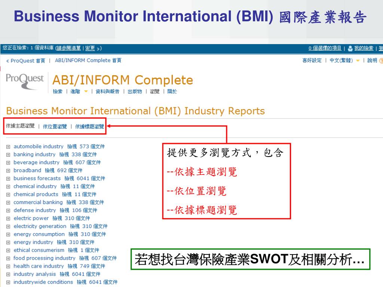
Task: Expand the chemical products node
Action: point(8,194)
